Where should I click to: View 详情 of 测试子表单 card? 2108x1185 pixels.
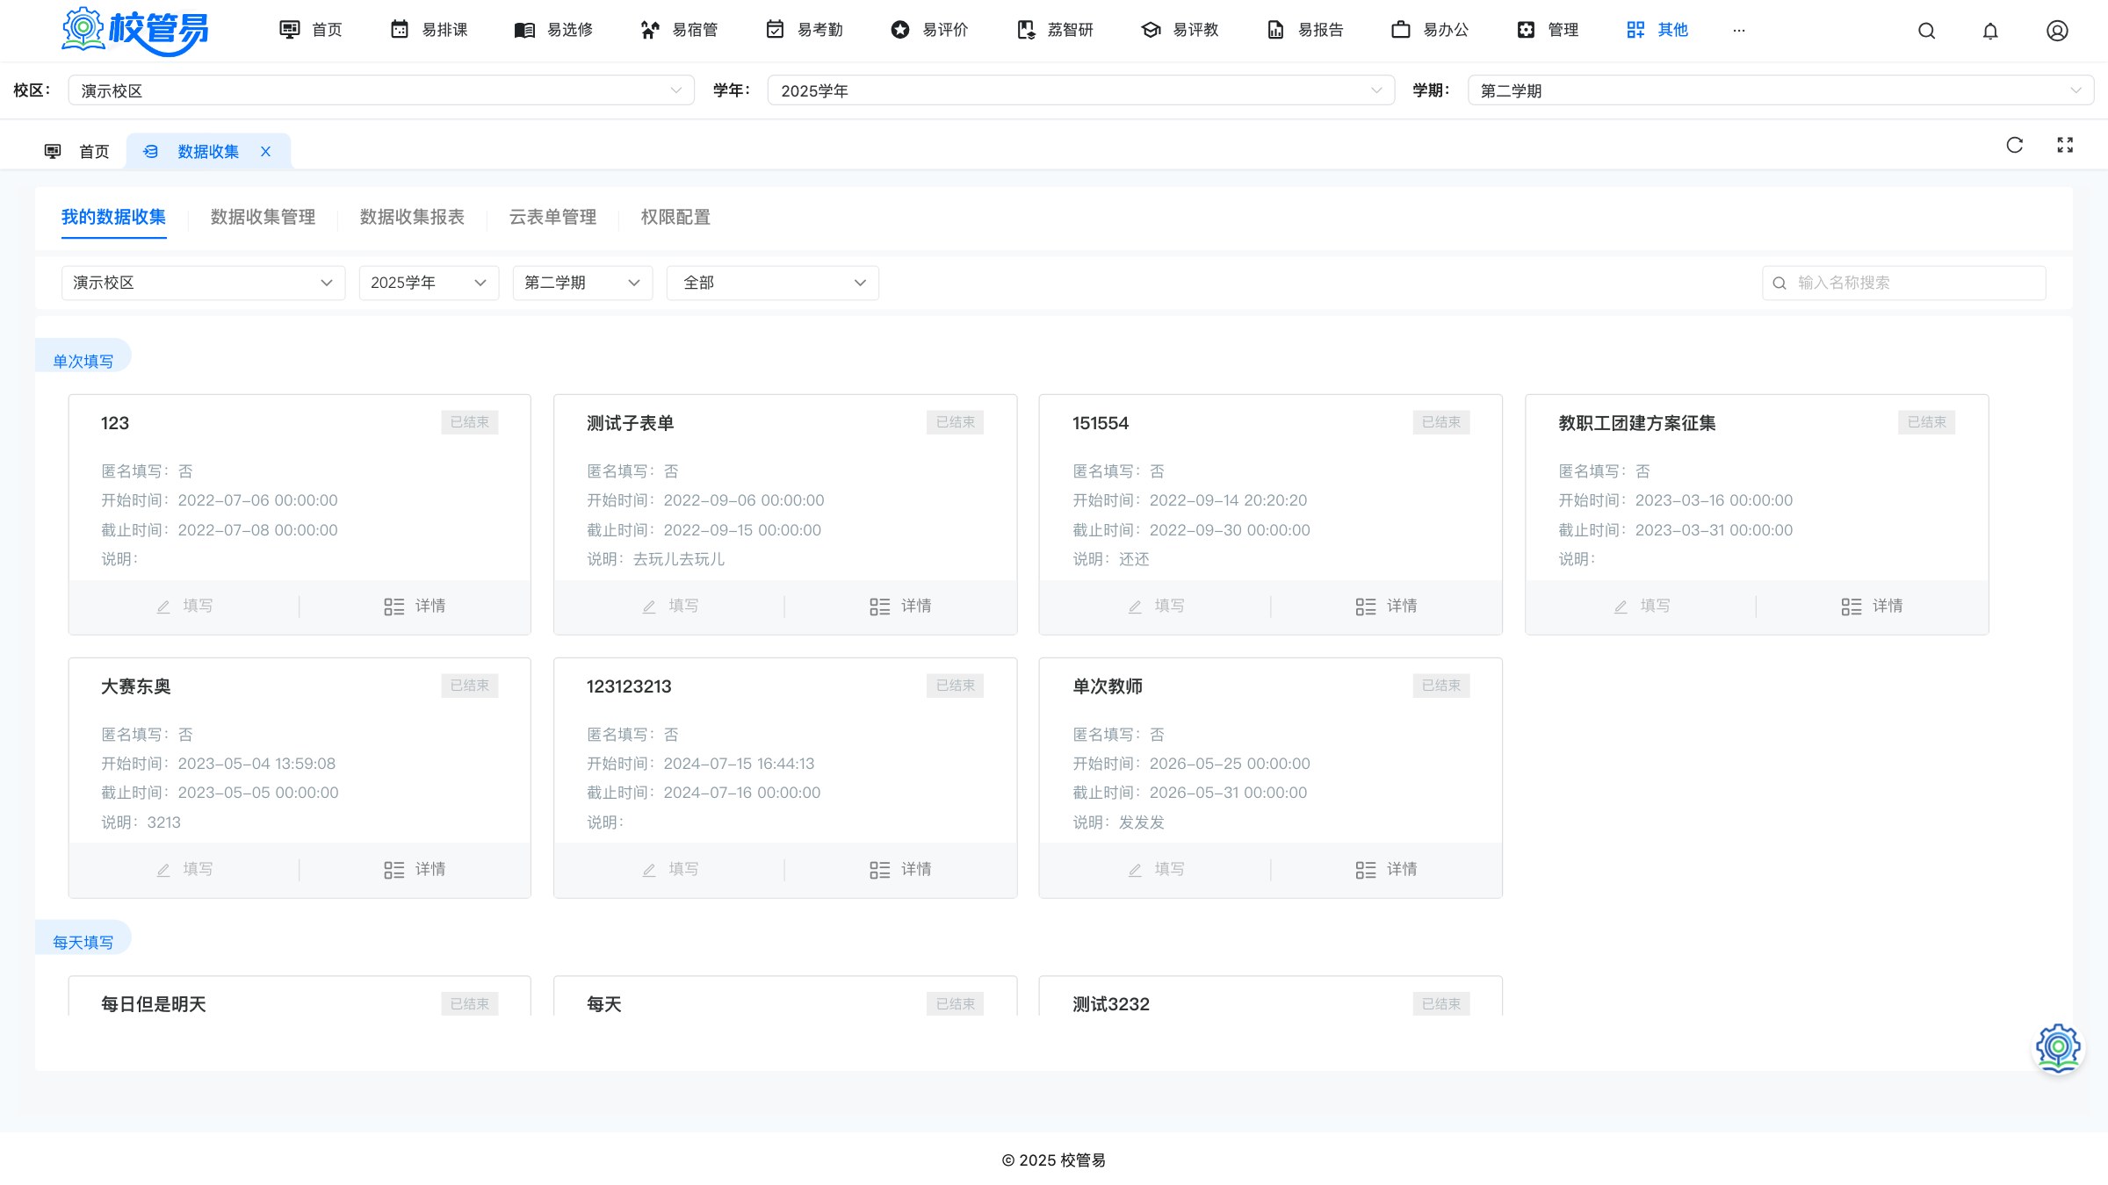(900, 607)
